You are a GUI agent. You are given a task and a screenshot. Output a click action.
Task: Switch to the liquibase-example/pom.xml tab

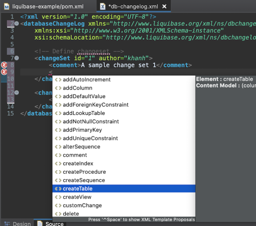point(44,7)
